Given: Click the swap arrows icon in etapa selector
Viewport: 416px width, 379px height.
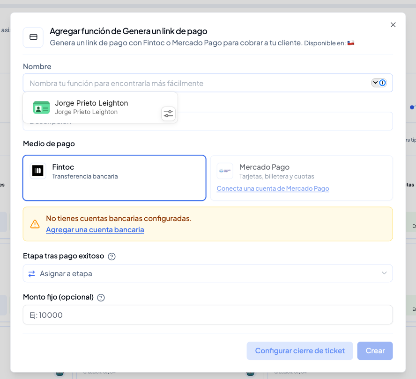Looking at the screenshot, I should point(31,274).
